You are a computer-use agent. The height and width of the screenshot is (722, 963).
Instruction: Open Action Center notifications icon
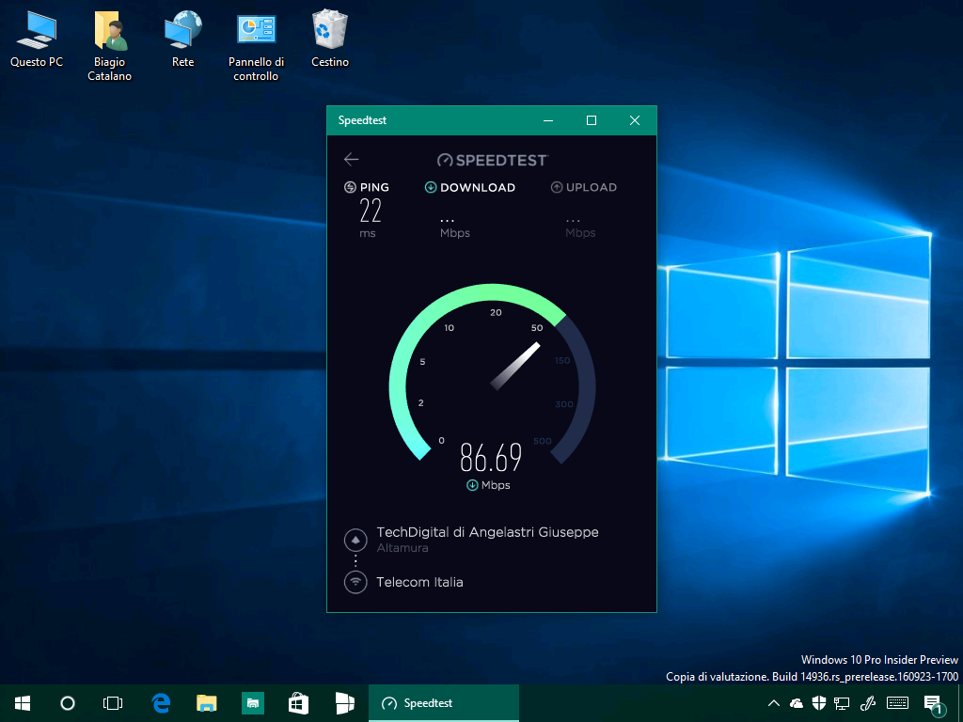point(934,705)
